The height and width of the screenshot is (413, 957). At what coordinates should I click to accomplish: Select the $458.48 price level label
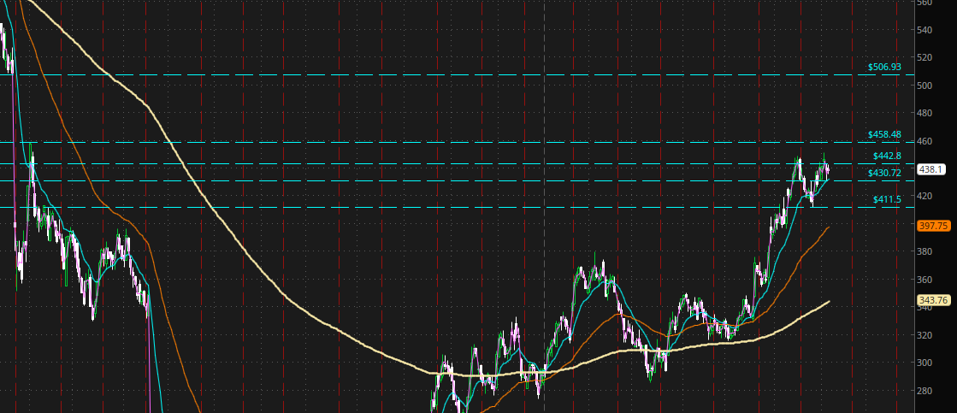(x=884, y=135)
